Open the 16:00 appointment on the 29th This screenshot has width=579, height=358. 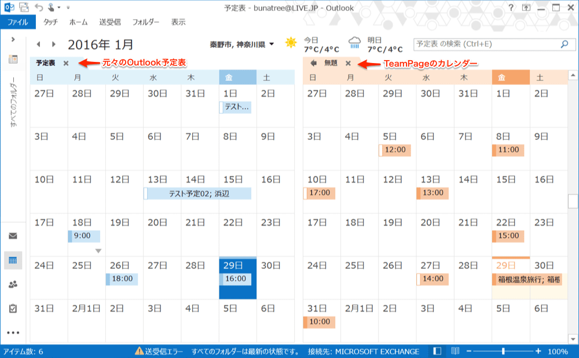[235, 279]
